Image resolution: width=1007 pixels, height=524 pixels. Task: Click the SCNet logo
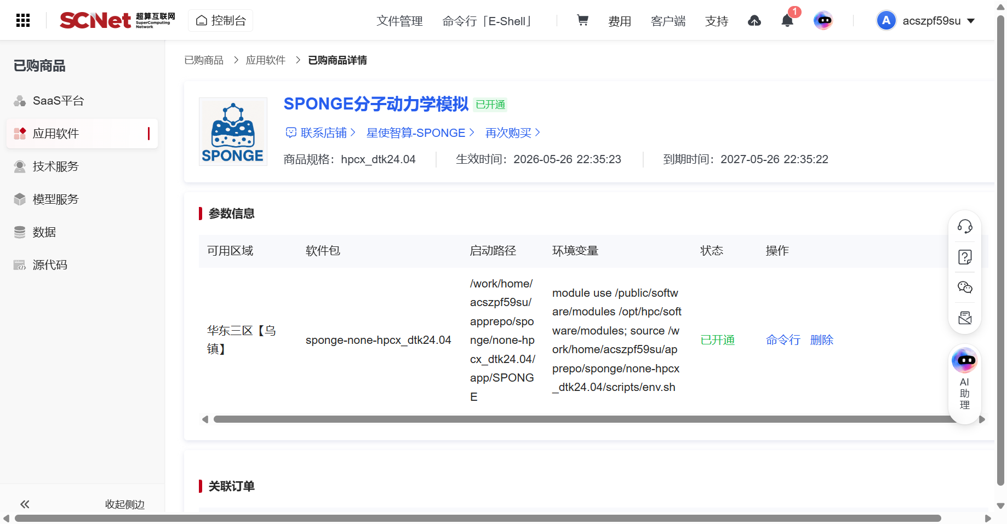[x=117, y=20]
